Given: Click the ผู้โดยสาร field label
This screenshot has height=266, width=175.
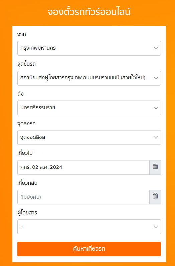Looking at the screenshot, I should point(27,212).
